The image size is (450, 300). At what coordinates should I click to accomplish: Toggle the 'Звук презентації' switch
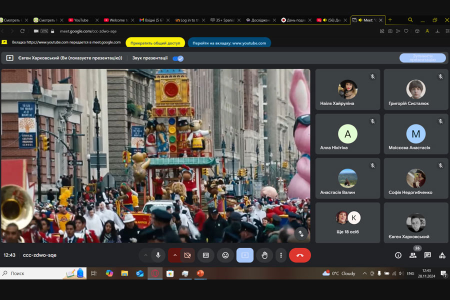coord(178,58)
